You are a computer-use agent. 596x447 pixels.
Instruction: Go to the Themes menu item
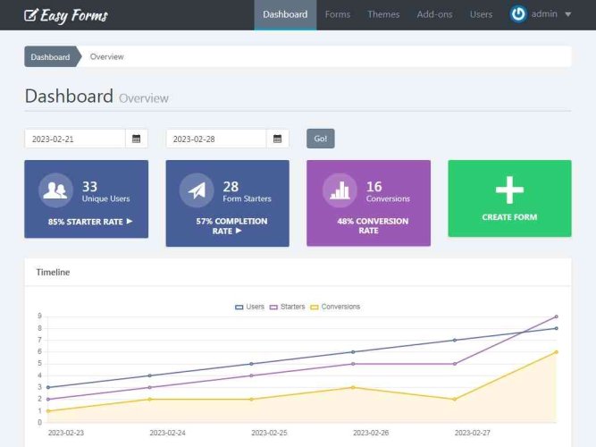[x=383, y=14]
